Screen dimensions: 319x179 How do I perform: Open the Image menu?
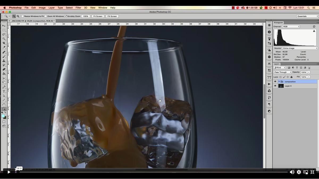[x=42, y=8]
